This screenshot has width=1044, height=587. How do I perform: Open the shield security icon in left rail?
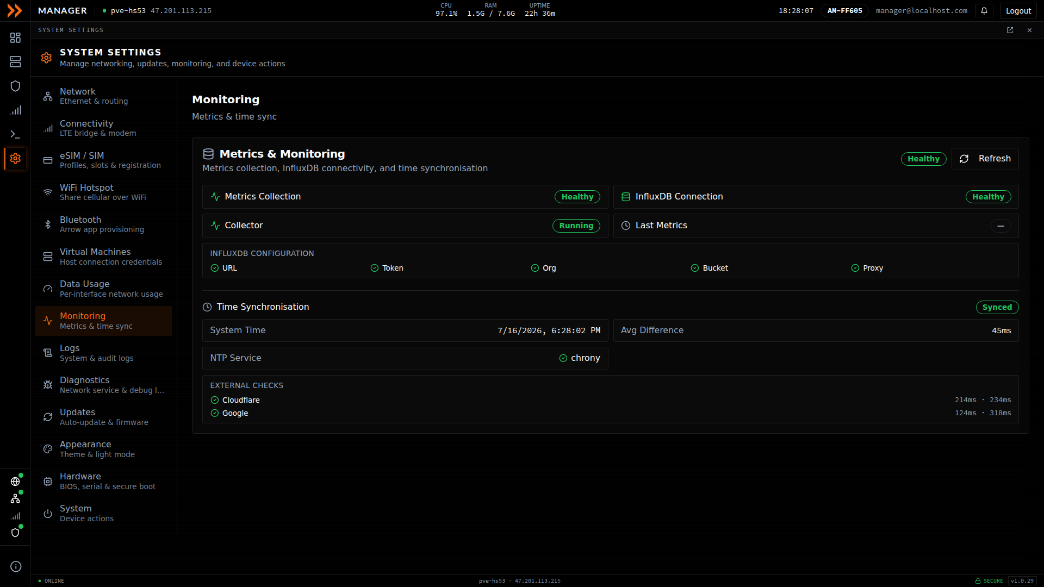[x=15, y=86]
